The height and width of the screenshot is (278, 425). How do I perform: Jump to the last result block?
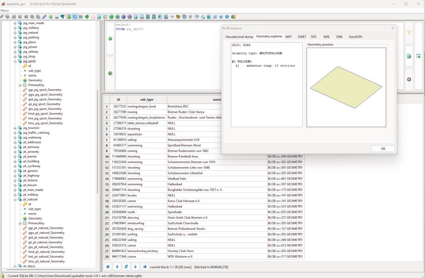[x=145, y=267]
